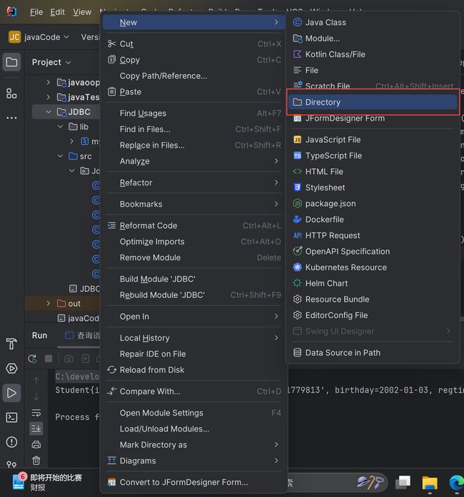Screen dimensions: 464x497
Task: Click Copy in context menu
Action: pyautogui.click(x=193, y=60)
